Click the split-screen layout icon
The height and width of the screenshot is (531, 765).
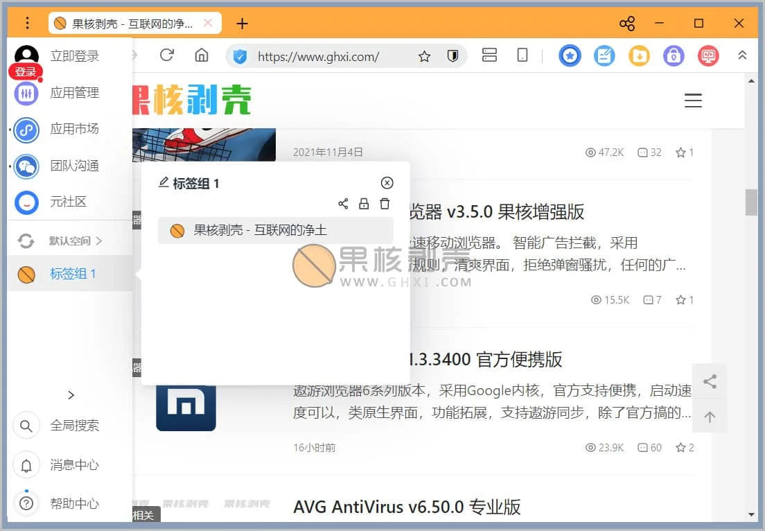tap(489, 55)
